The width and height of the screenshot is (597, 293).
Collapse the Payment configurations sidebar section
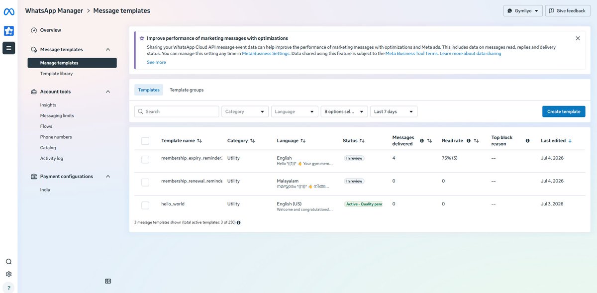[108, 177]
